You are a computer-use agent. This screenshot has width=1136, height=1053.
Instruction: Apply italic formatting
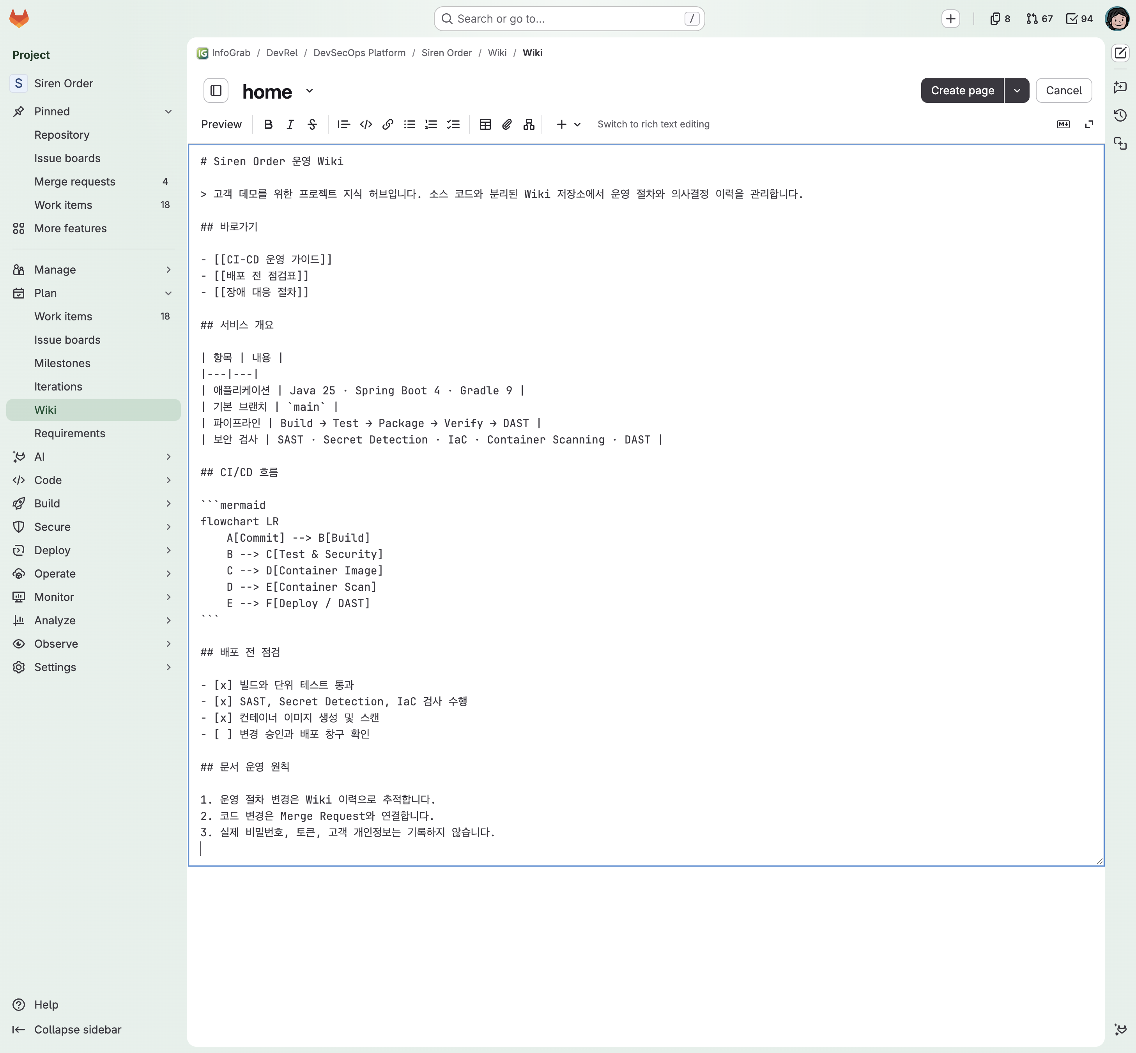290,124
